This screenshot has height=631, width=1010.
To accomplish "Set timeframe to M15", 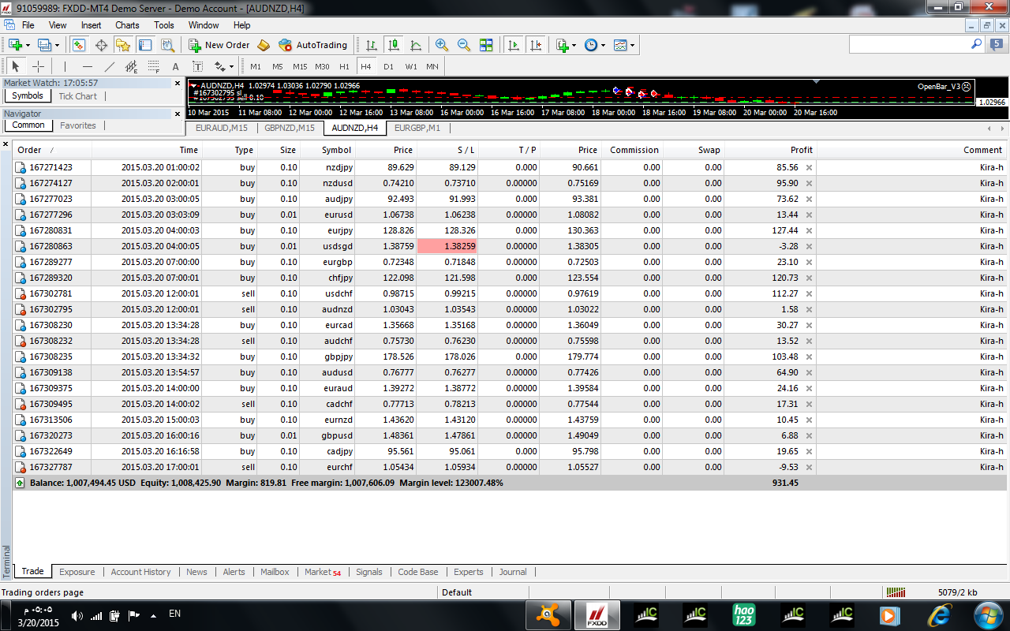I will coord(300,66).
